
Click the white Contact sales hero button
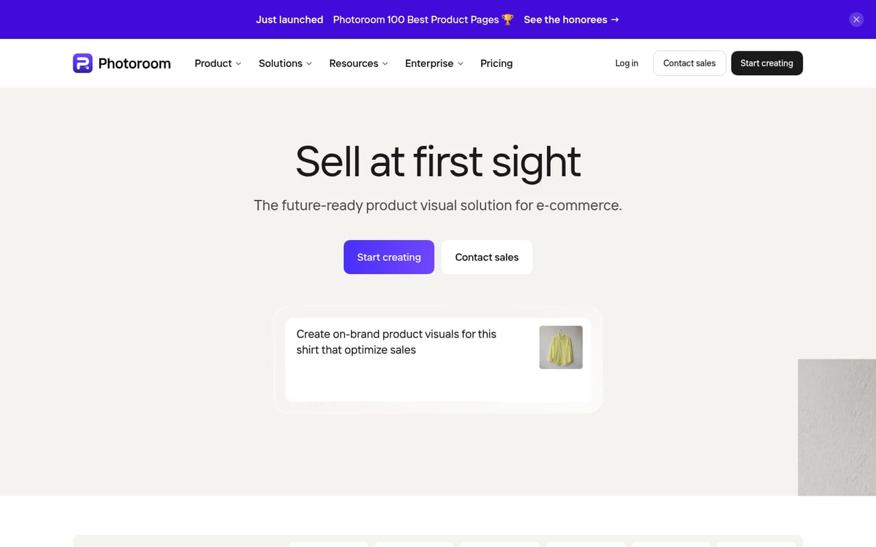(x=487, y=257)
